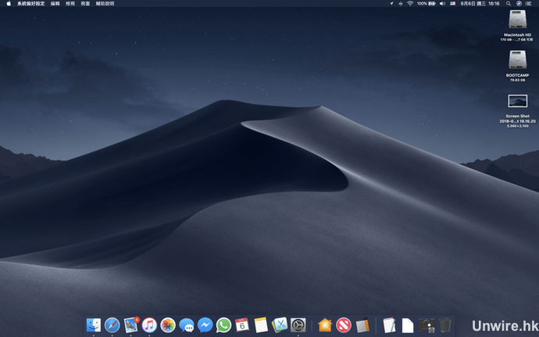Open Spotlight search

point(509,3)
